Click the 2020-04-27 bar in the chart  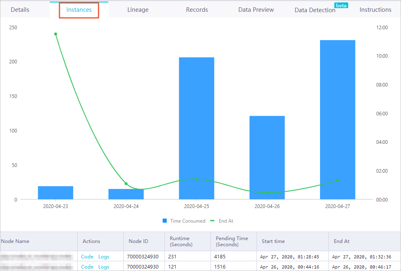point(337,120)
